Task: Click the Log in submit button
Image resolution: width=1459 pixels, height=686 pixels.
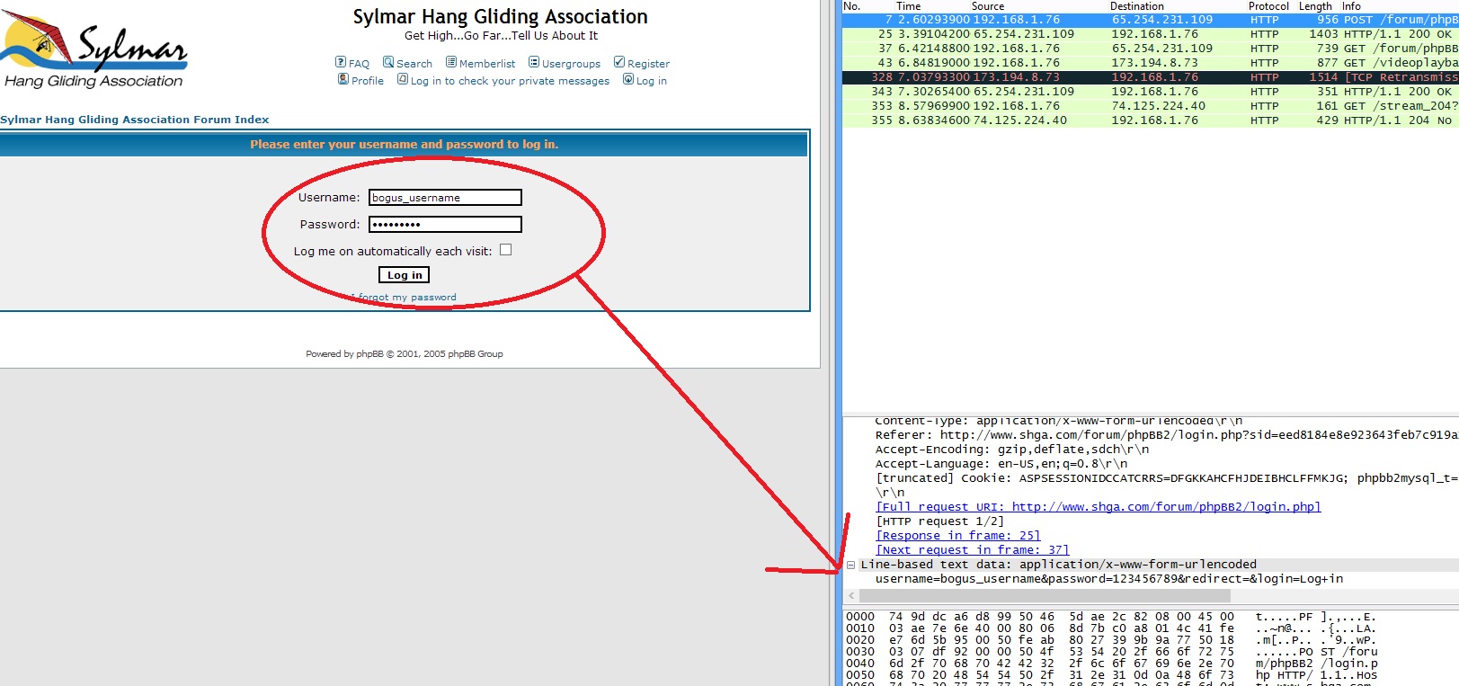Action: click(x=405, y=275)
